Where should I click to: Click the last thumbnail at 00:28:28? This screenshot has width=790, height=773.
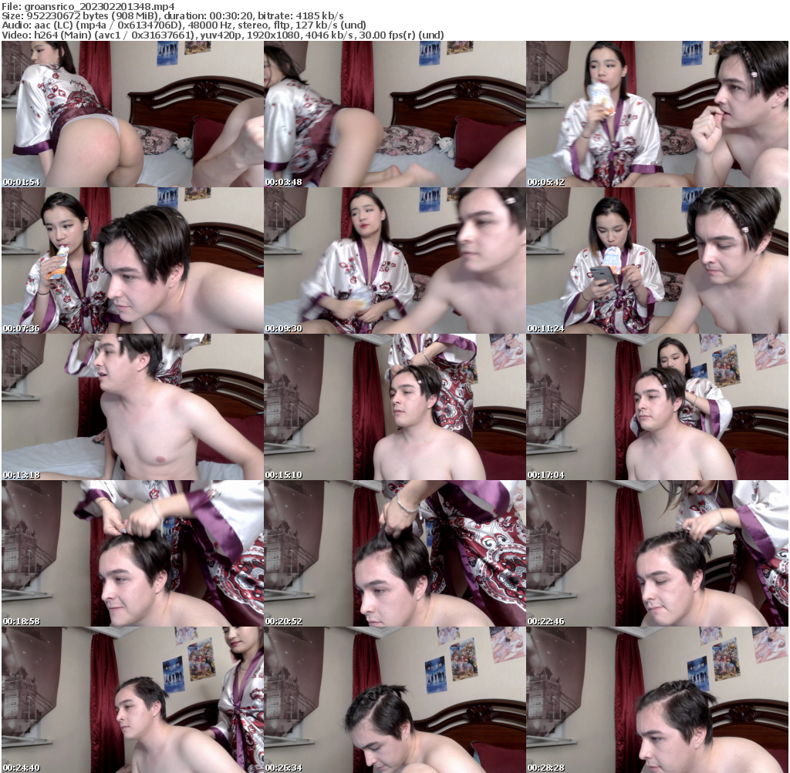(657, 699)
